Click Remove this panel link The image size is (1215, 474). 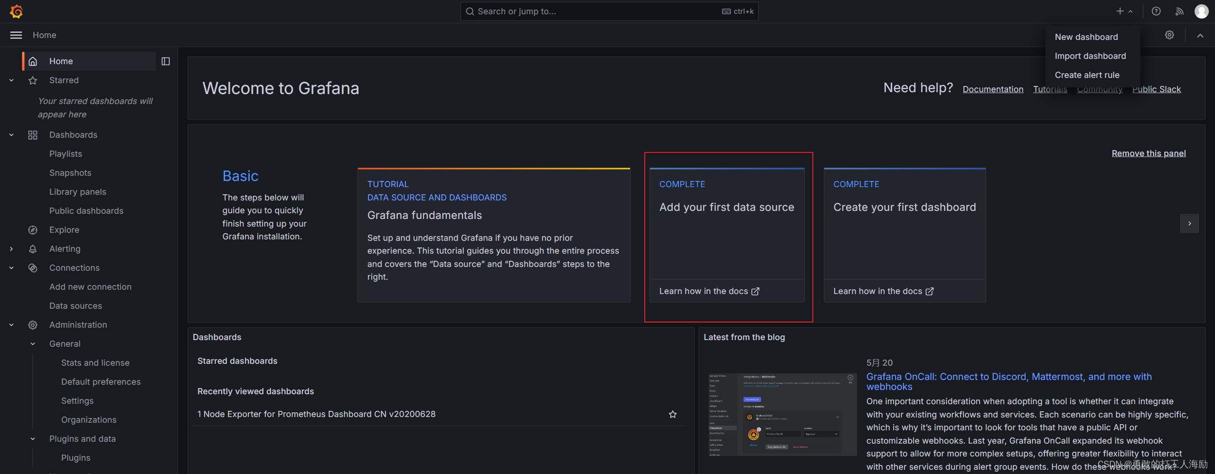[x=1149, y=153]
